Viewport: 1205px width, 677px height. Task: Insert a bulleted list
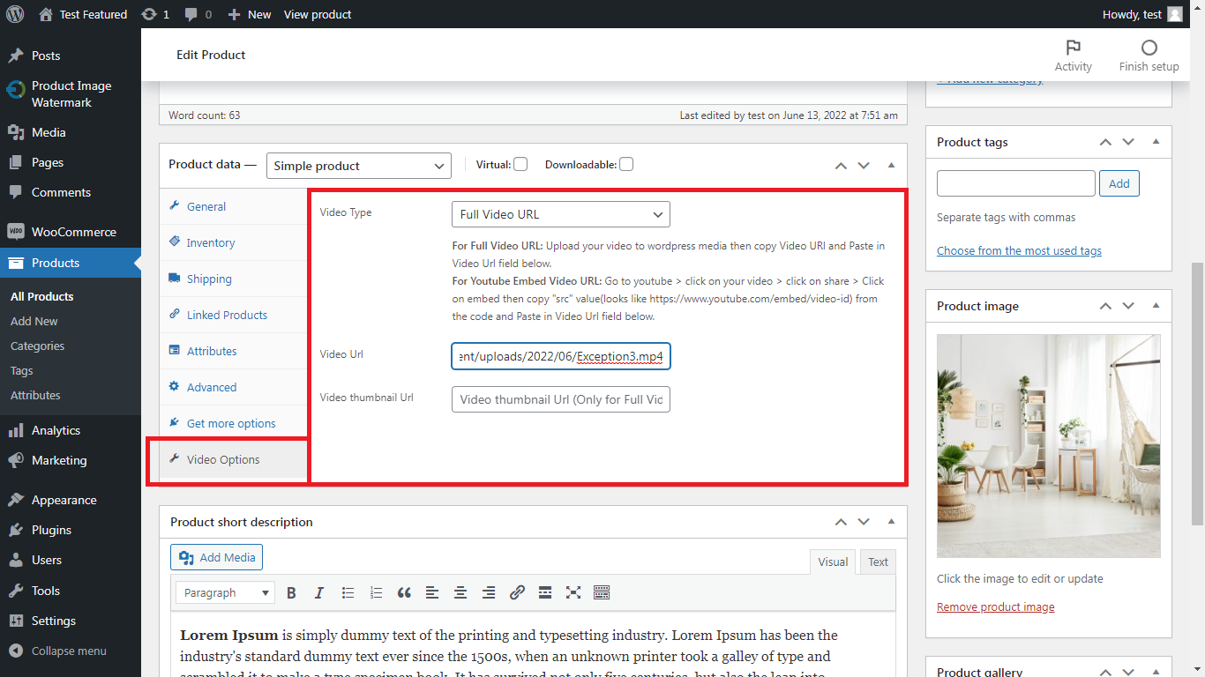coord(348,592)
